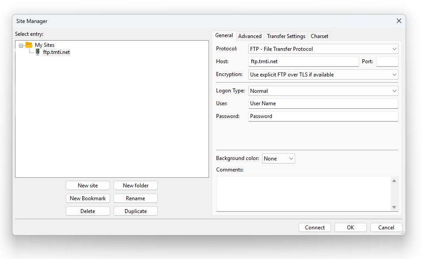This screenshot has width=422, height=259.
Task: Click the Rename button
Action: tap(136, 198)
